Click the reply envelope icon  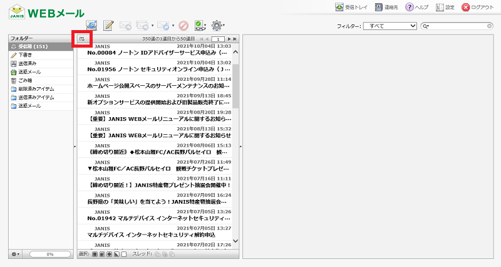(x=125, y=25)
